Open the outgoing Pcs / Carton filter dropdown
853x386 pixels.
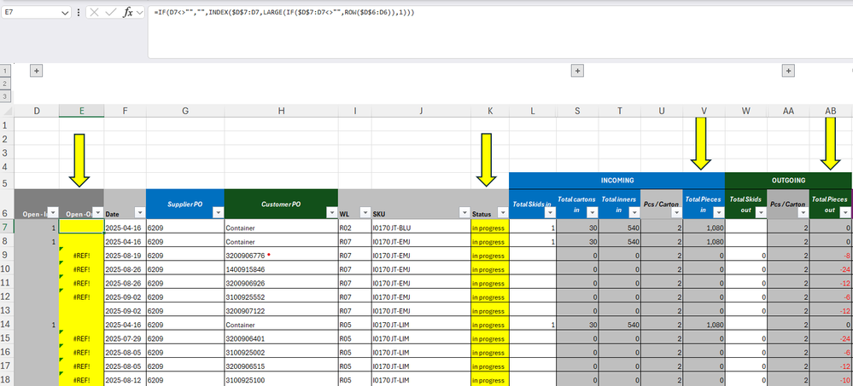point(803,212)
